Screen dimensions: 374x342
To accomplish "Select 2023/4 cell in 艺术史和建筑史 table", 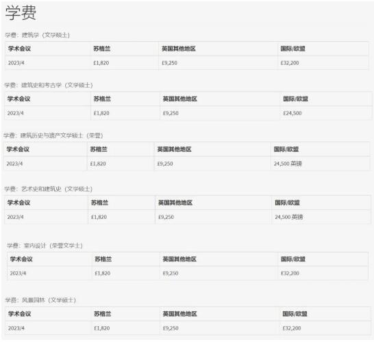I will pyautogui.click(x=16, y=217).
